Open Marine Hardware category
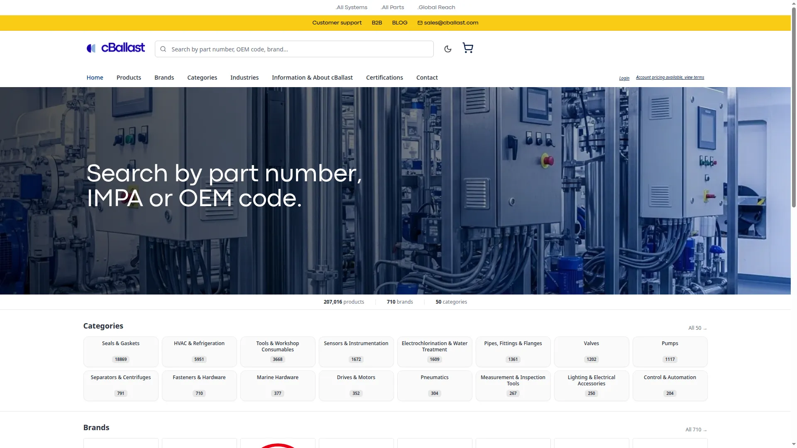The image size is (797, 448). (278, 386)
